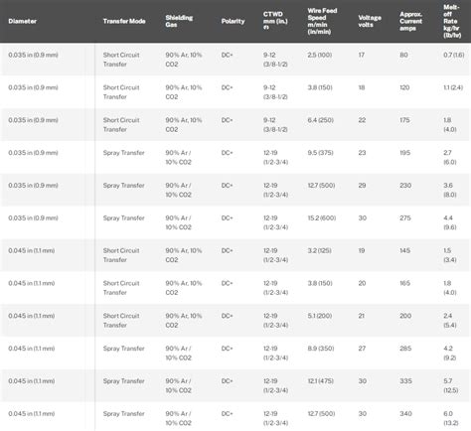This screenshot has width=471, height=431.
Task: Click the 275 amps current cell
Action: tap(405, 218)
